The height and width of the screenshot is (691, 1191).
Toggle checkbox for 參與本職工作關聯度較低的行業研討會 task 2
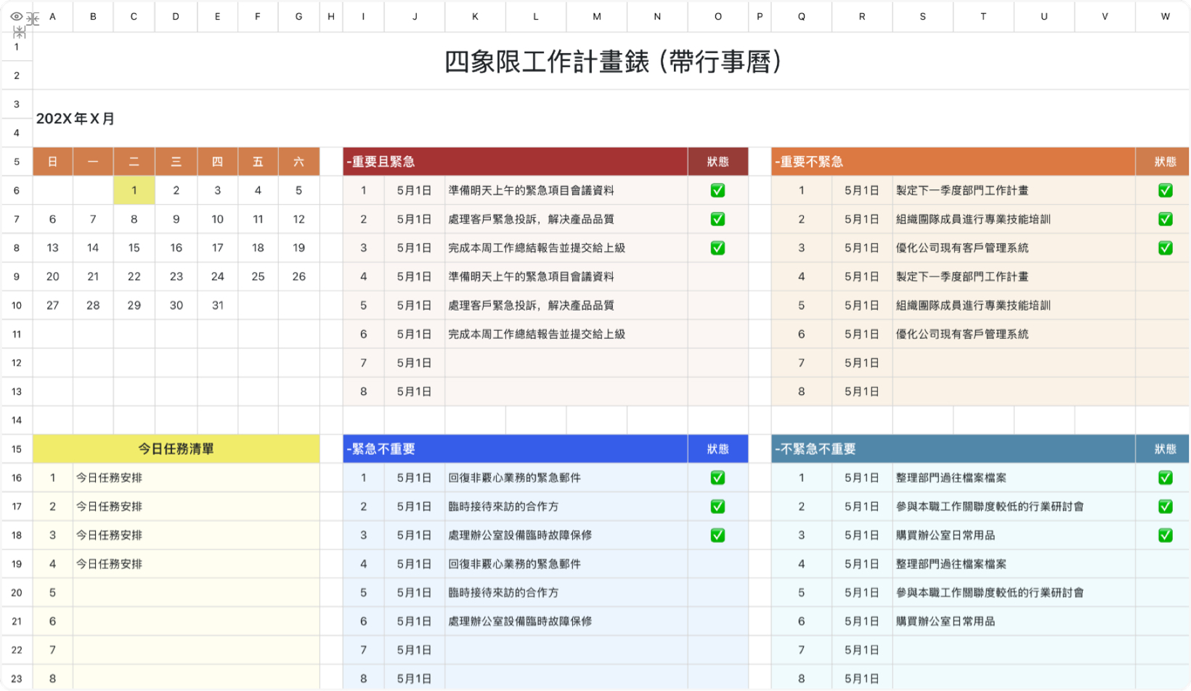pyautogui.click(x=1165, y=507)
